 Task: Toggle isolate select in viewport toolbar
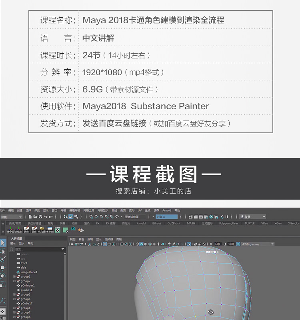tap(189, 244)
